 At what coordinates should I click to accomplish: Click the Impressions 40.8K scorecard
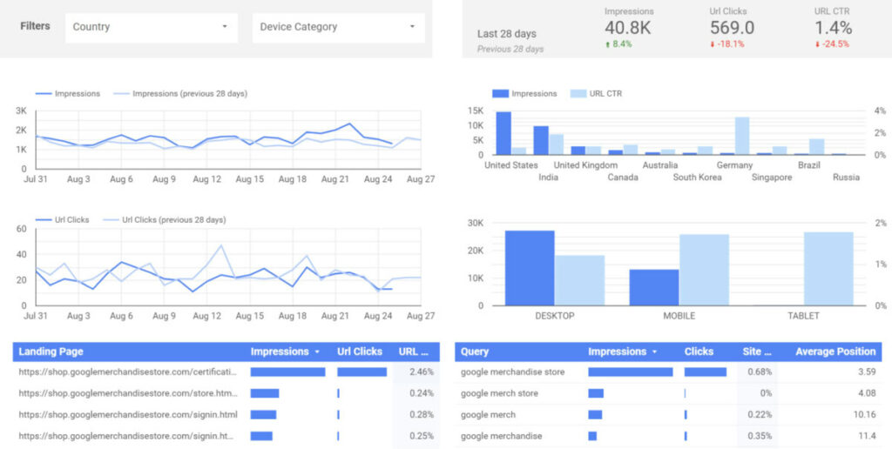click(x=629, y=28)
